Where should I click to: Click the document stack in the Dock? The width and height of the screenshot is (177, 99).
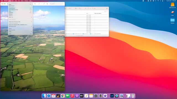[x=128, y=96]
